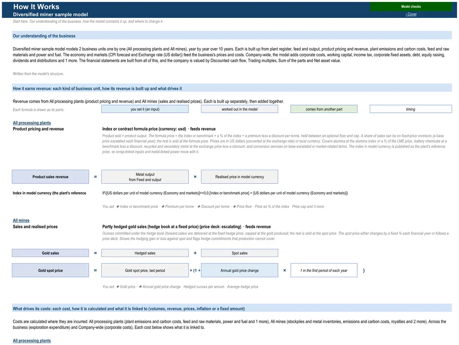Select the IF formula text cell
The height and width of the screenshot is (345, 459).
click(225, 193)
